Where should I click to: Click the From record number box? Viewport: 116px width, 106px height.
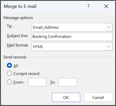[x=37, y=82]
